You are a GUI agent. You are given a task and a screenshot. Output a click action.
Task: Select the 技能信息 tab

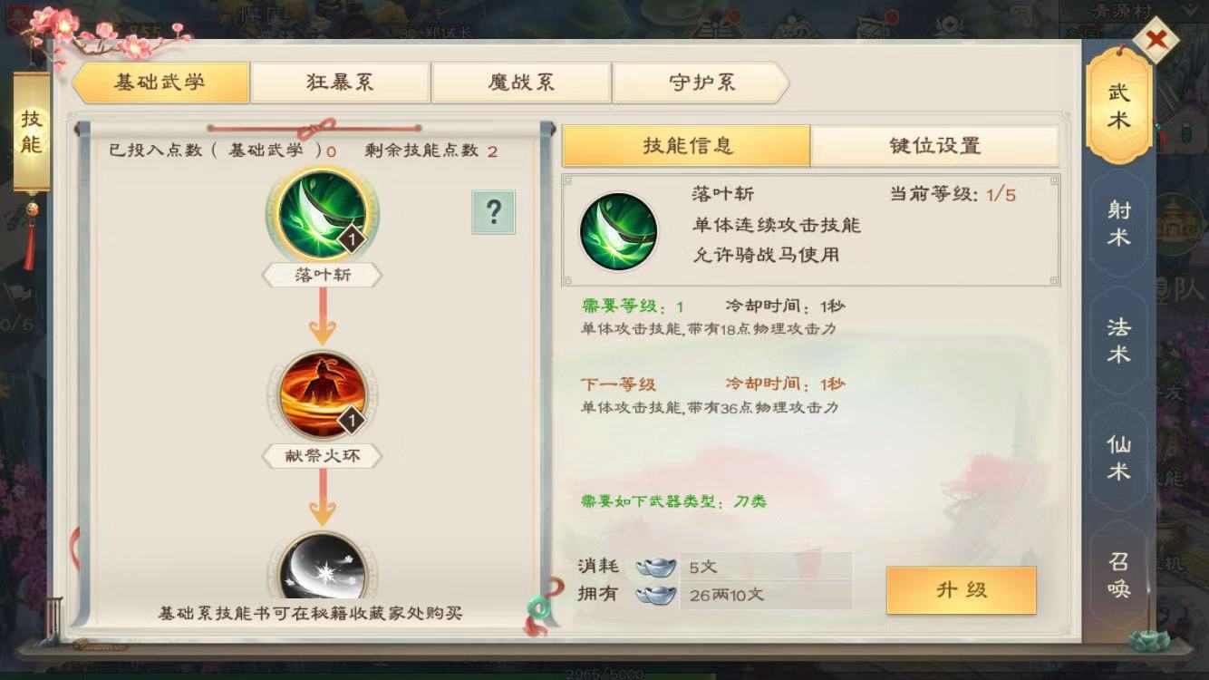click(x=687, y=145)
